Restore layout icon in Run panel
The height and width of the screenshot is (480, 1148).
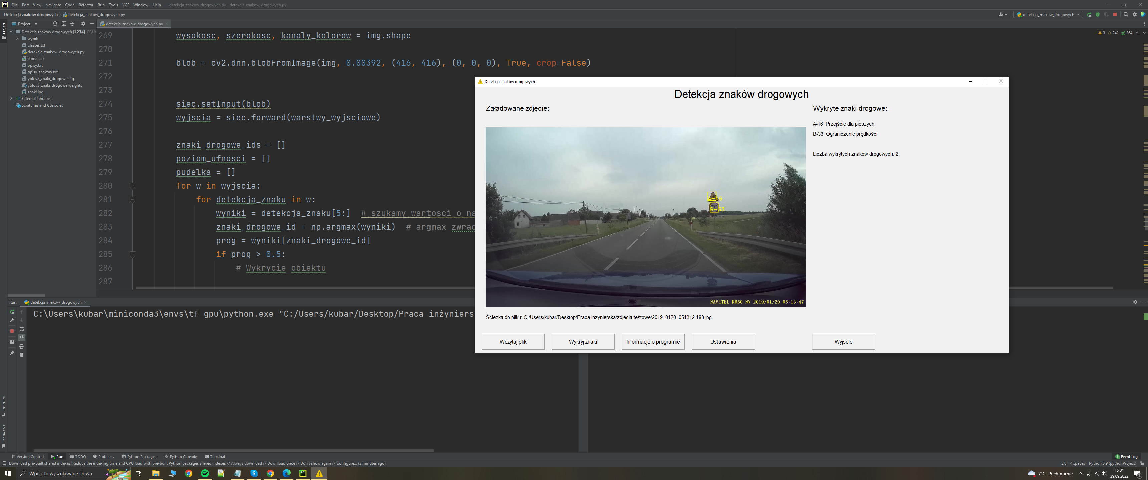pyautogui.click(x=12, y=342)
